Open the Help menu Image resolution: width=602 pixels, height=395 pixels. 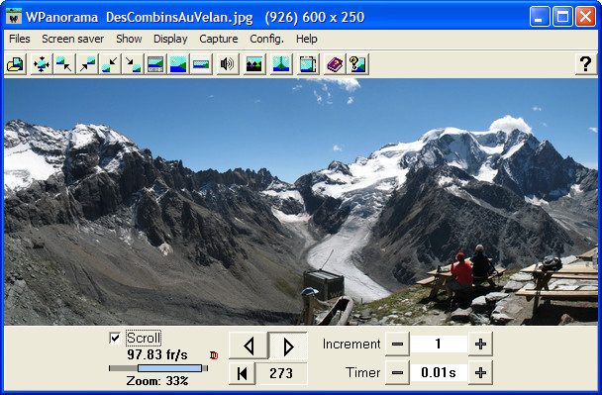click(x=306, y=39)
